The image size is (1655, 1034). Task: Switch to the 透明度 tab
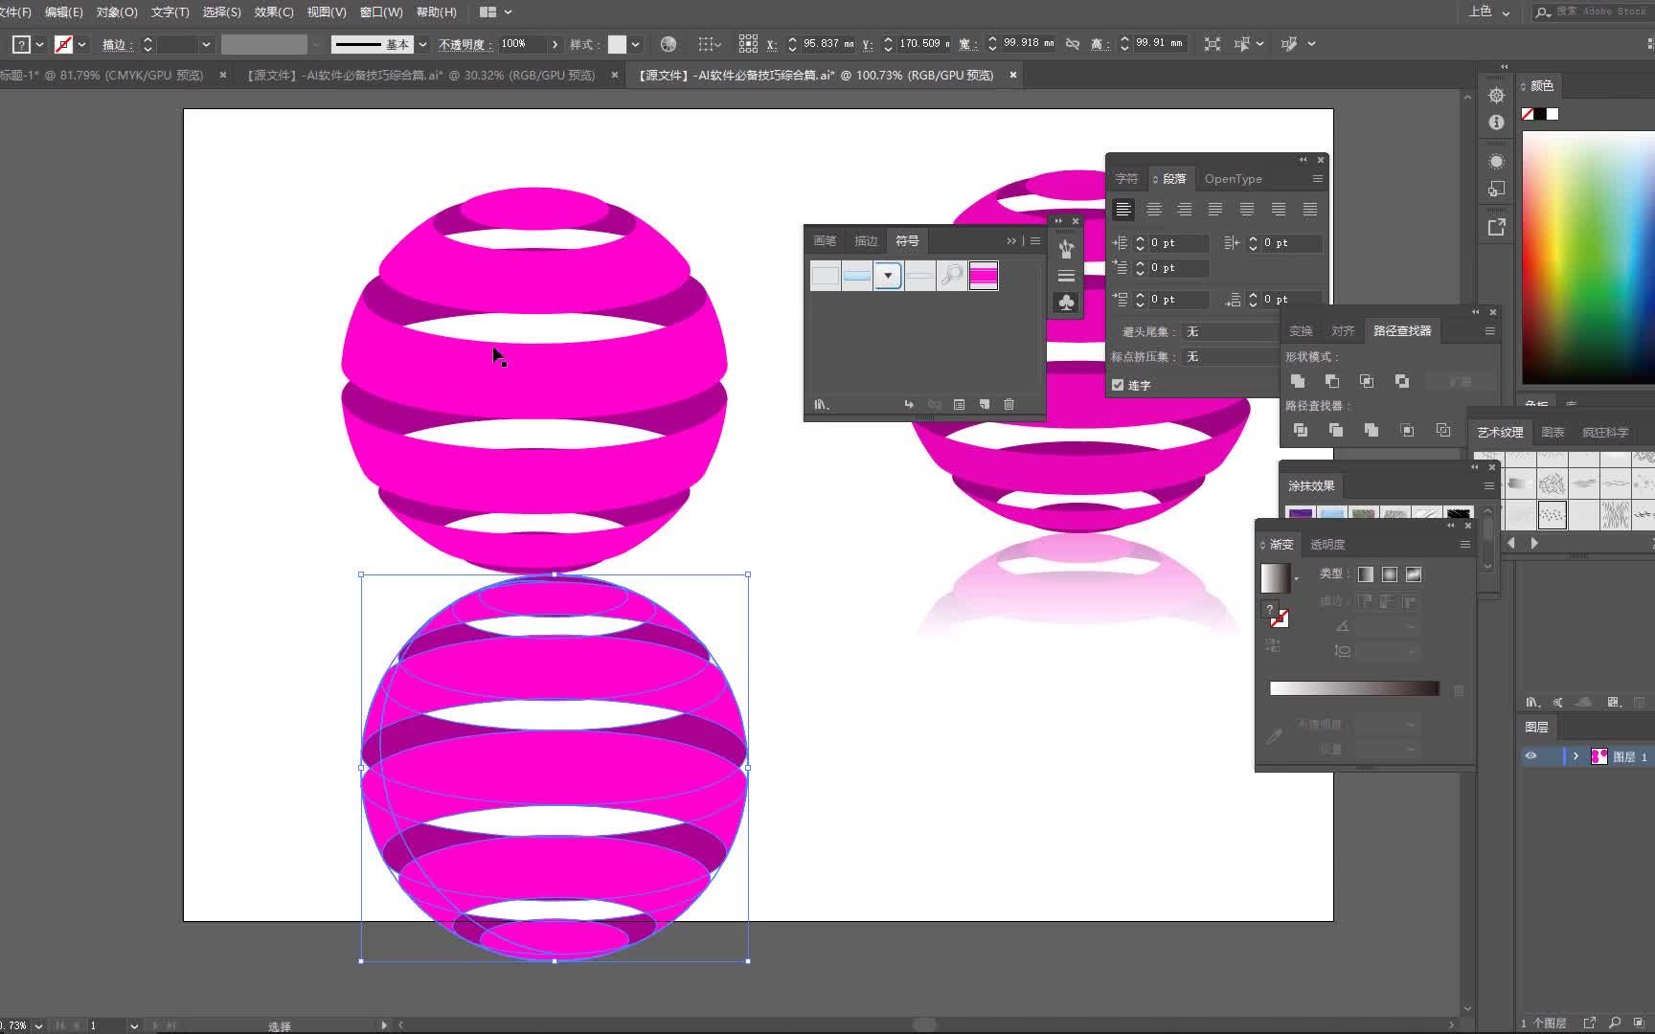click(1327, 545)
